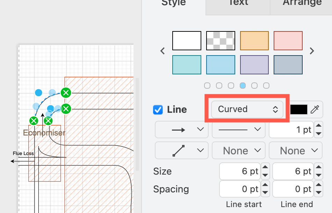Select the orange fill style preset
Viewport: 332px width, 213px height.
pyautogui.click(x=254, y=41)
